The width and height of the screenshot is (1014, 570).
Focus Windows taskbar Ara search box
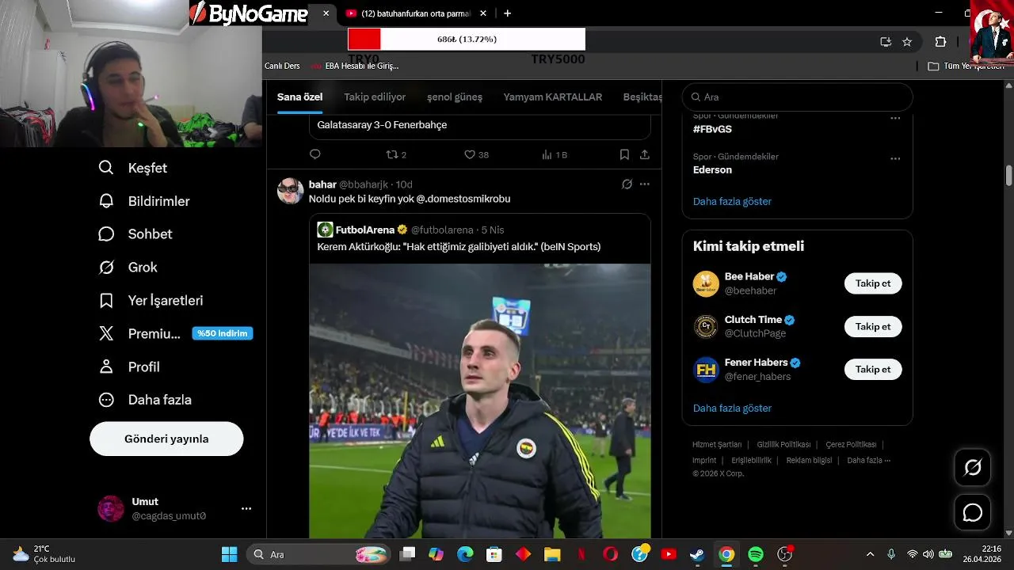click(x=318, y=554)
